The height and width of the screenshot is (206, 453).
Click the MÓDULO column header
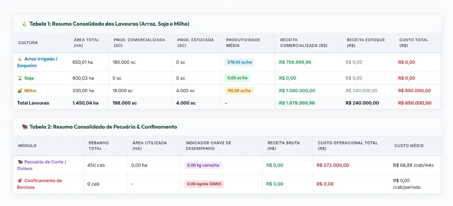click(x=27, y=146)
